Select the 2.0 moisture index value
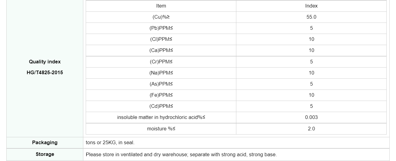Screen dimensions: 396x161 [x=311, y=129]
